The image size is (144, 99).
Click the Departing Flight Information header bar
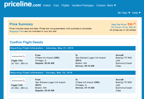73,48
